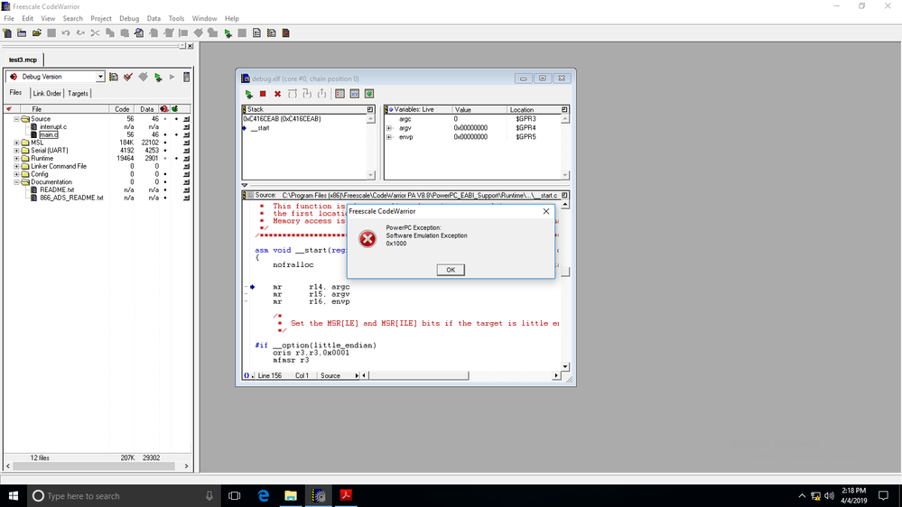Click the project inspector icon at toolbar end
Viewport: 902px width, 507px height.
tap(186, 77)
